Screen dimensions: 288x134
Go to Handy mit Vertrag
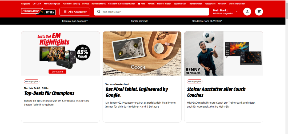(71, 4)
